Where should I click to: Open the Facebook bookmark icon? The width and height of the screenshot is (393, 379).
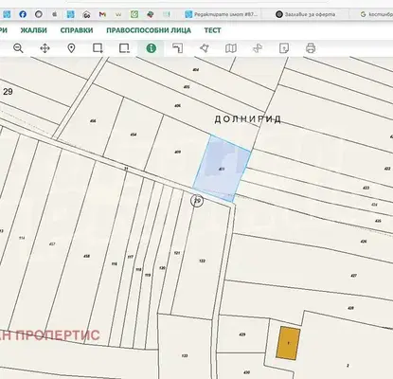point(23,14)
